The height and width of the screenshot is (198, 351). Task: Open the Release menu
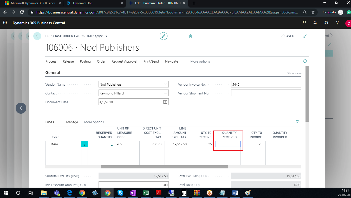(68, 62)
